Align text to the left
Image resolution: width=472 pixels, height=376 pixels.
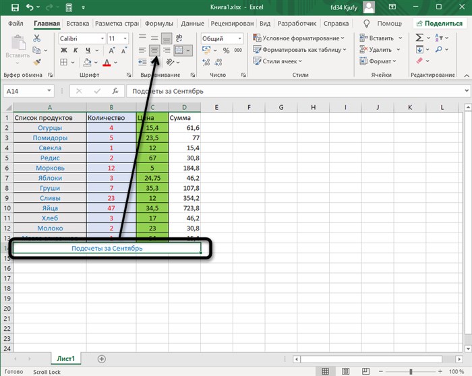(142, 51)
